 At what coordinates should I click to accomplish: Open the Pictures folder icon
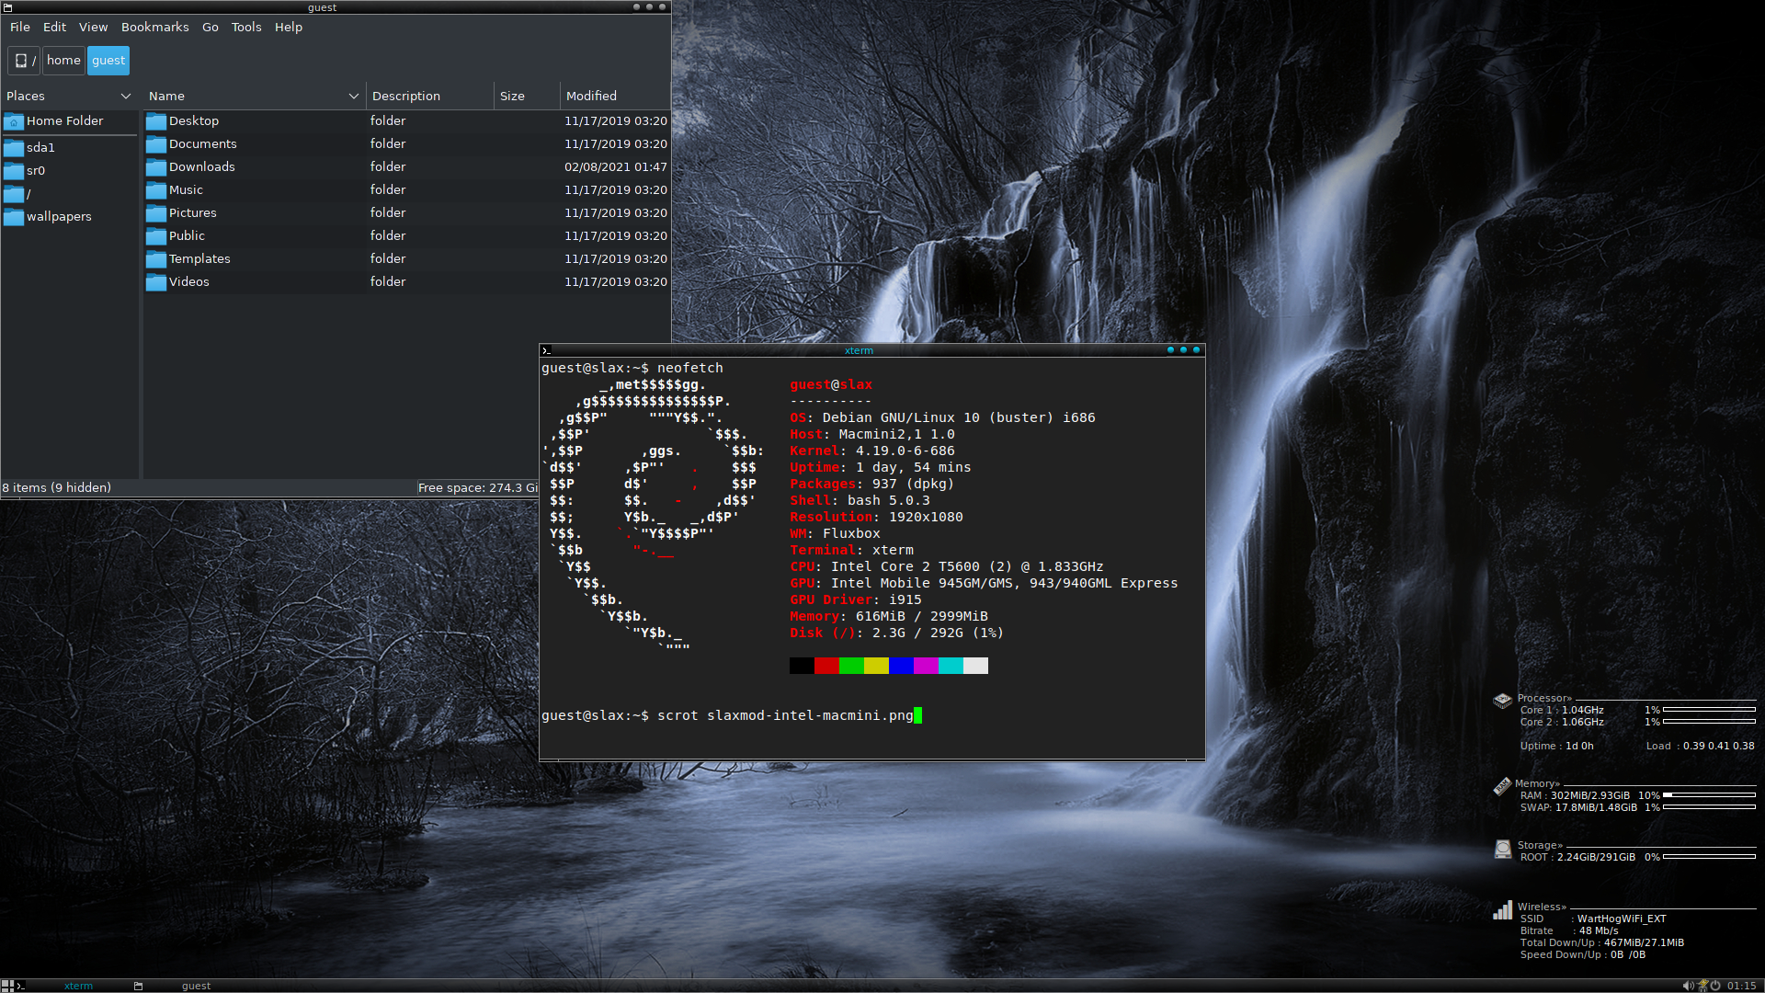click(156, 213)
